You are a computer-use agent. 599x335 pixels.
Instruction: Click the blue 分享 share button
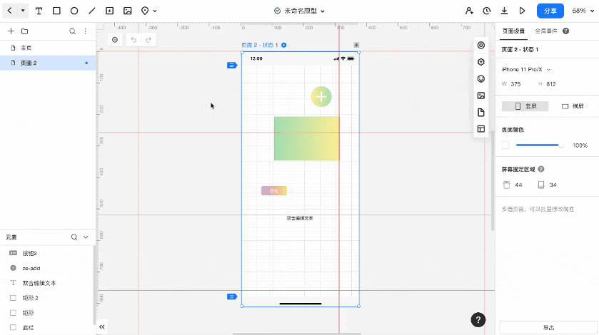click(550, 11)
